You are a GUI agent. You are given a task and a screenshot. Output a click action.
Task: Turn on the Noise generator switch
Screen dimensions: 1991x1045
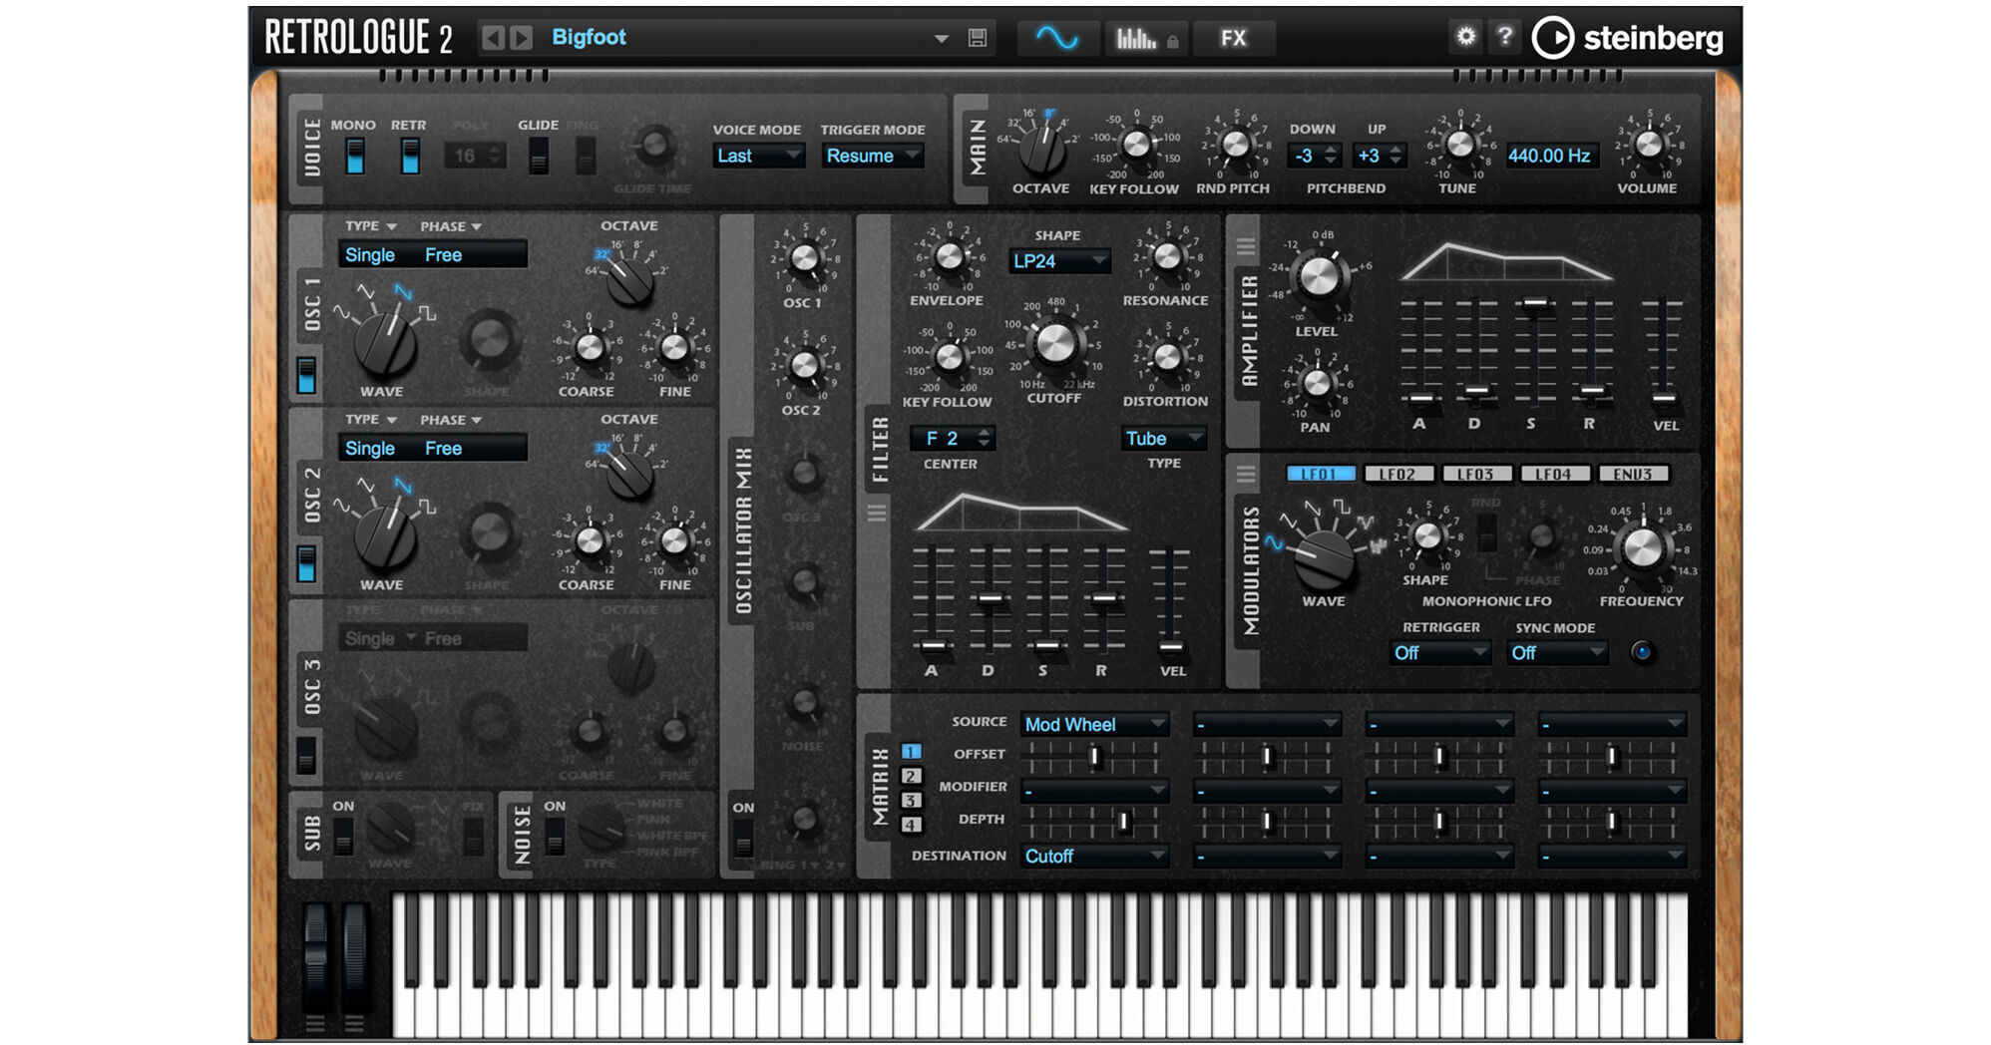555,836
